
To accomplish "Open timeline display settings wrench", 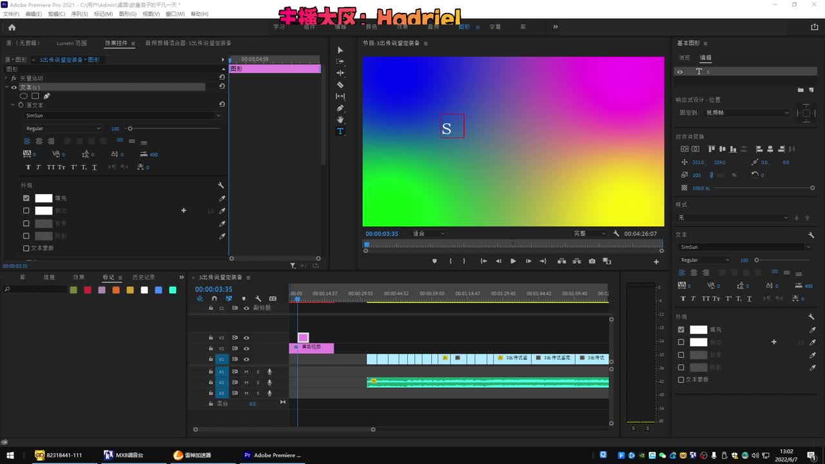I will (258, 298).
